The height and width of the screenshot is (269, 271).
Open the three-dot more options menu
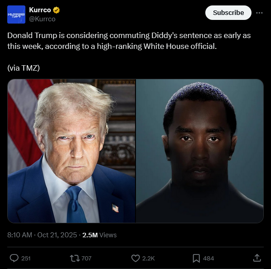[259, 13]
